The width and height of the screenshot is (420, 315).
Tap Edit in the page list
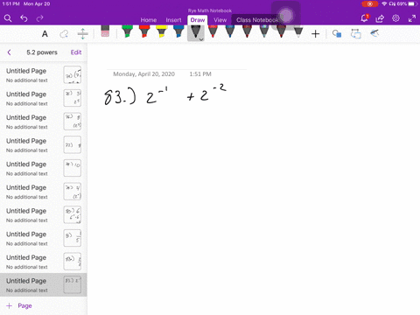(x=76, y=52)
